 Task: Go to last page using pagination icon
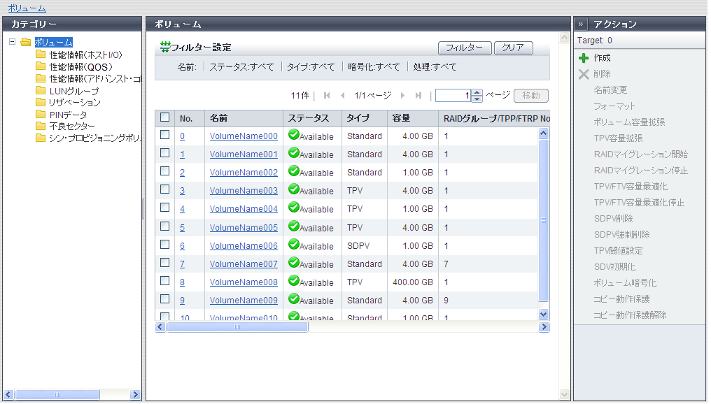(418, 96)
